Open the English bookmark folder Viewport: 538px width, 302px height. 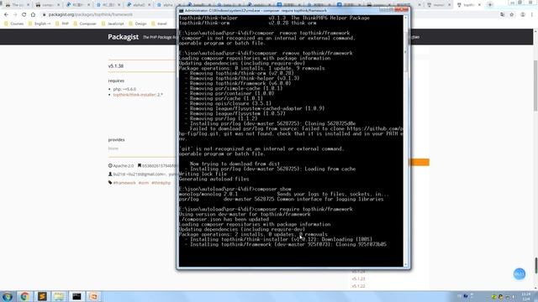(x=40, y=23)
